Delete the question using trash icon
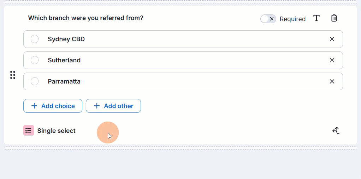The width and height of the screenshot is (361, 179). pos(334,18)
